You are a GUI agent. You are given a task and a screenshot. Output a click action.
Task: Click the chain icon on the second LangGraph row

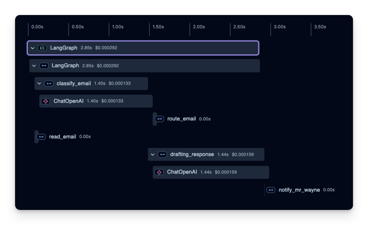[x=44, y=66]
